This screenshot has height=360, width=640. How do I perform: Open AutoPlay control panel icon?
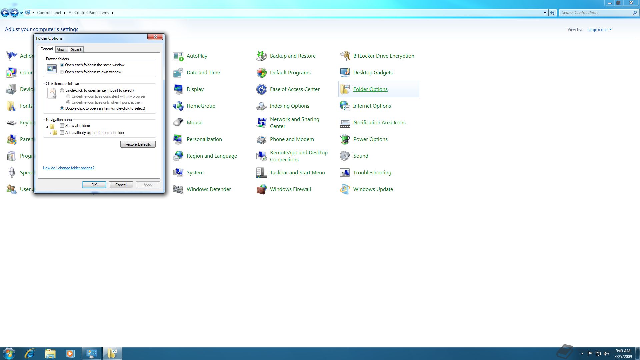pos(178,56)
